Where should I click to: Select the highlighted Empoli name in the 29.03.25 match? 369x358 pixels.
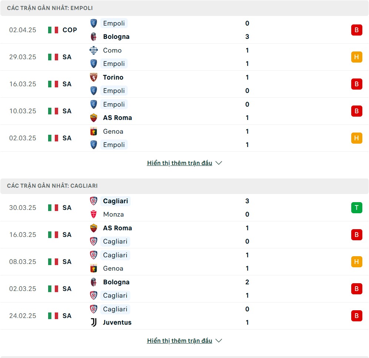(x=114, y=64)
